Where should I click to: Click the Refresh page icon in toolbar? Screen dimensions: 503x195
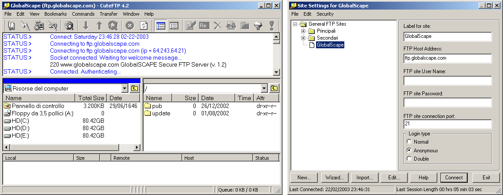click(143, 25)
